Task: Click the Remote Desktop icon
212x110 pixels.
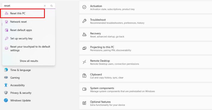Action: pyautogui.click(x=84, y=62)
